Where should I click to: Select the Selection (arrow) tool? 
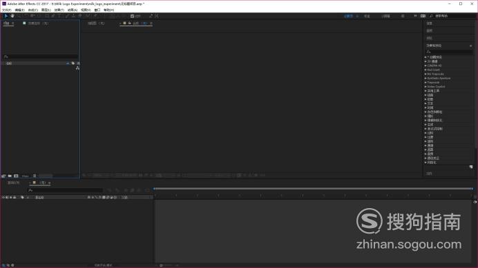[x=6, y=16]
